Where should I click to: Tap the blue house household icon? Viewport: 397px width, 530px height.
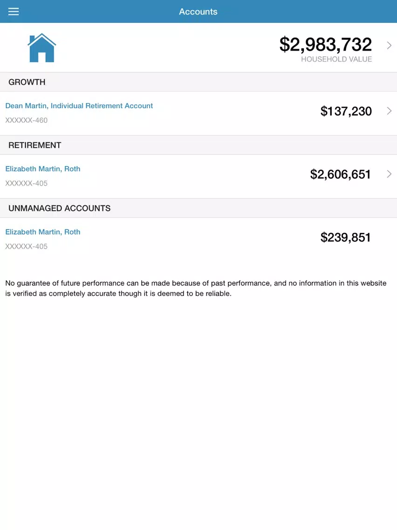(42, 48)
